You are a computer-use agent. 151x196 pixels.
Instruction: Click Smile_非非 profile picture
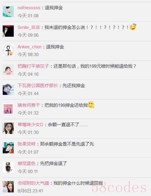8,31
